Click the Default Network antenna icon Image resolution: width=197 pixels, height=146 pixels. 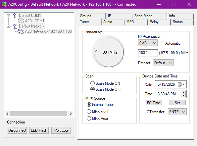tap(15, 26)
